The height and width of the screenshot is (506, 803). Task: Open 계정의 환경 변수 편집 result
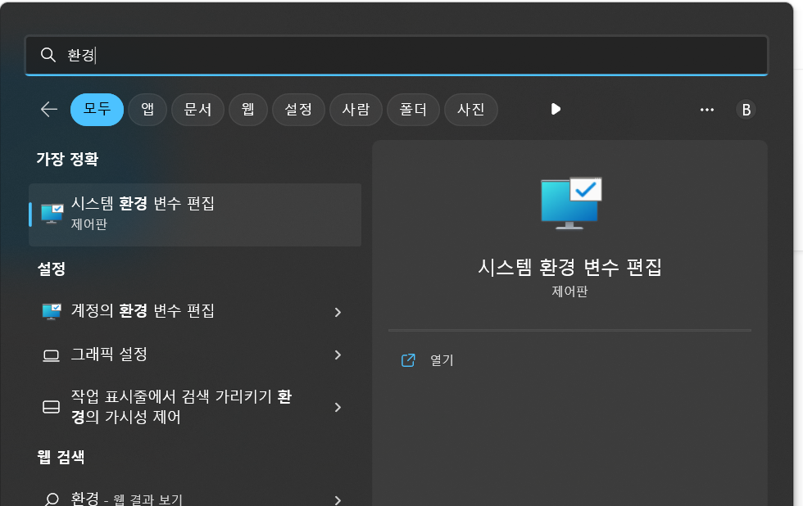pos(195,311)
